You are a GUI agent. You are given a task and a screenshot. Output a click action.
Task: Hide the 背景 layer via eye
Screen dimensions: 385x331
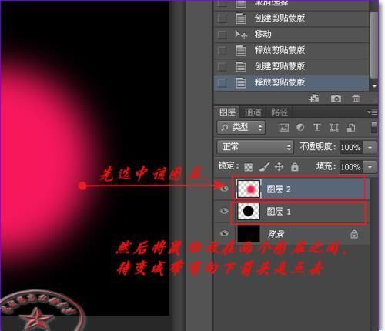tap(224, 233)
